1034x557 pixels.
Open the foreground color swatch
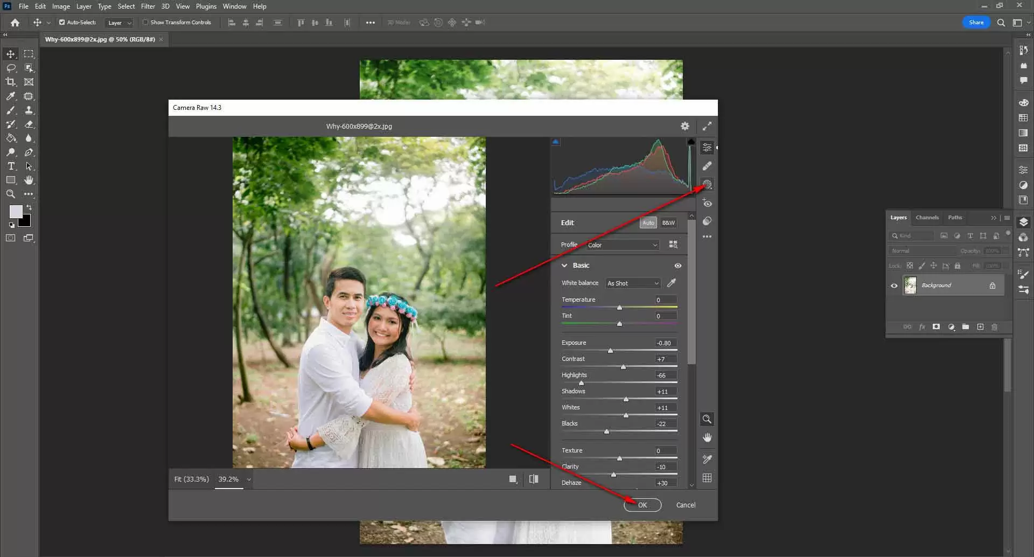click(x=16, y=211)
